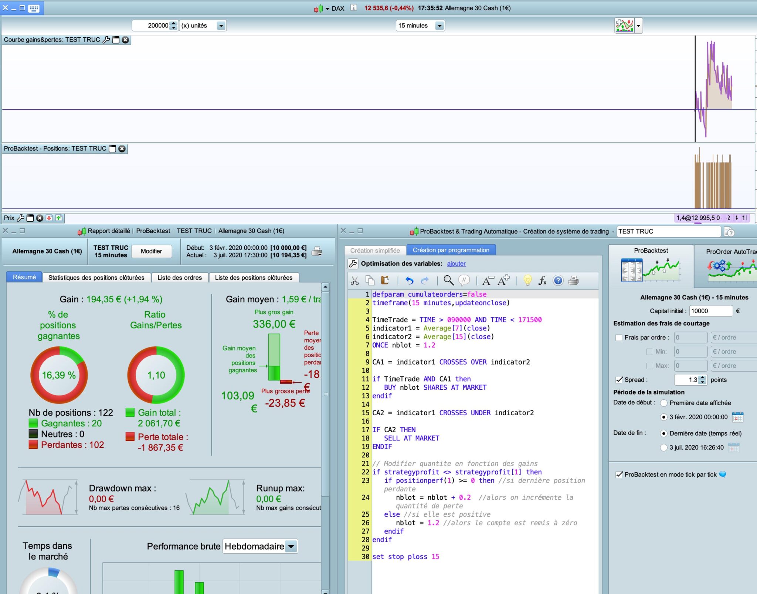Viewport: 757px width, 594px height.
Task: Print the detailed report with printer icon
Action: tap(317, 251)
